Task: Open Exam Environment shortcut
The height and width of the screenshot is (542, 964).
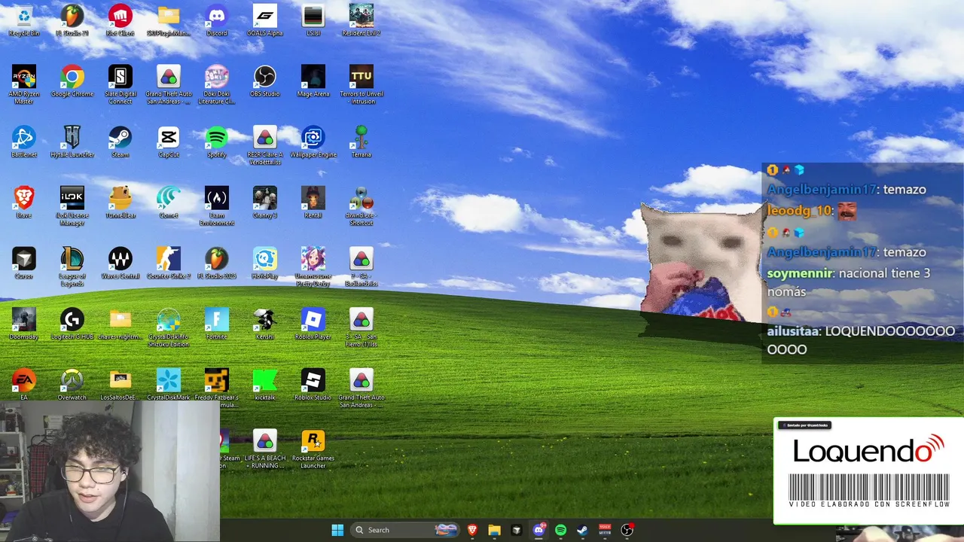Action: (217, 206)
